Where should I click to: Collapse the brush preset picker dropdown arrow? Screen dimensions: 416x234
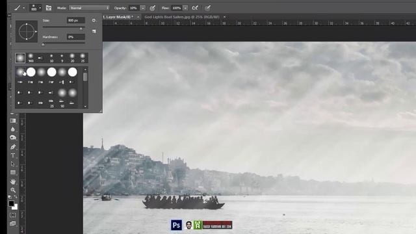(x=40, y=8)
